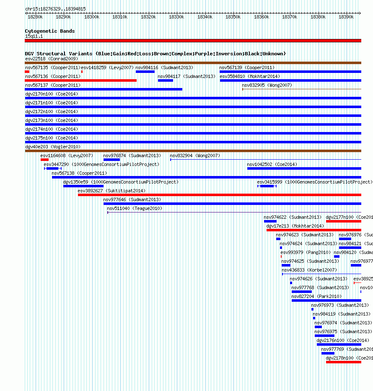
Task: Select nsv977769 variant label
Action: 347,350
